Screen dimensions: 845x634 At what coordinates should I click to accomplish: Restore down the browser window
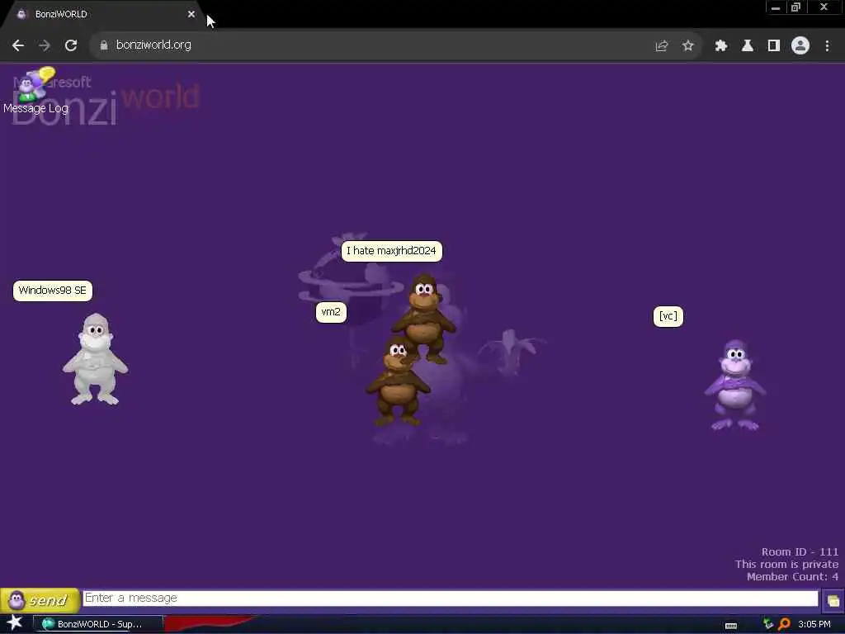[796, 7]
